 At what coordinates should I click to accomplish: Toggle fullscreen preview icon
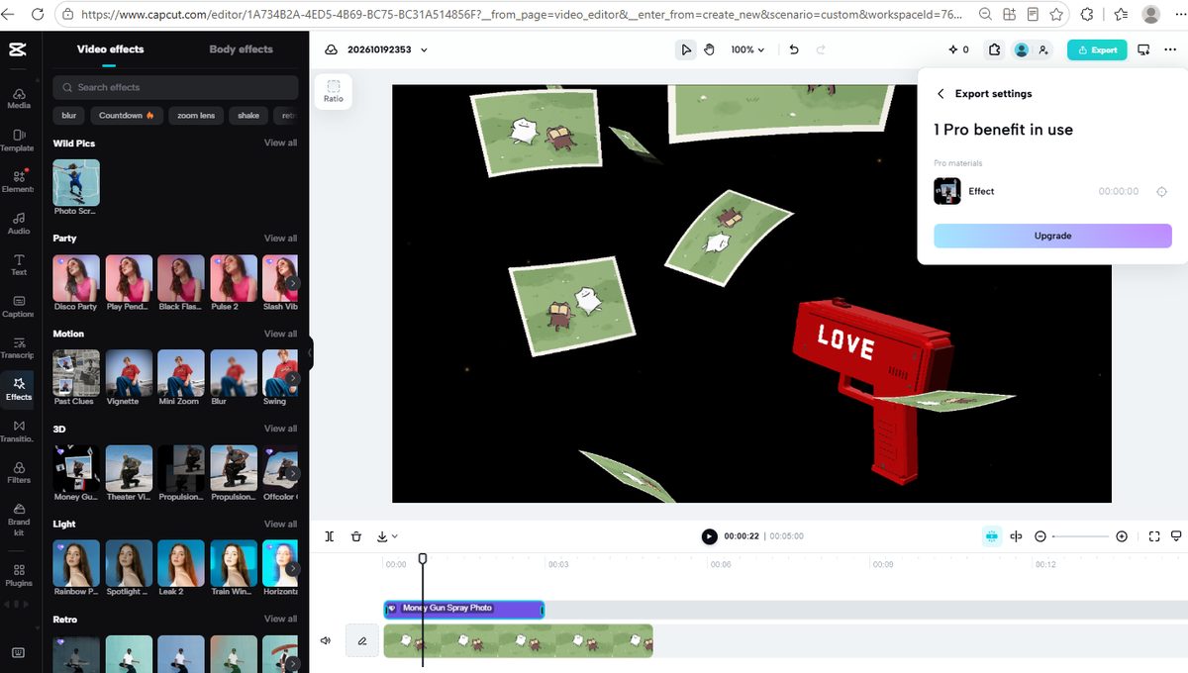[x=1154, y=536]
